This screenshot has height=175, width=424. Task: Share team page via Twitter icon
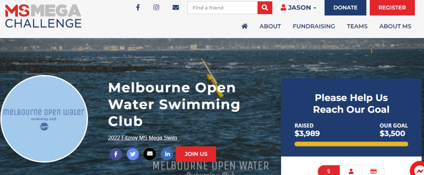coord(133,154)
